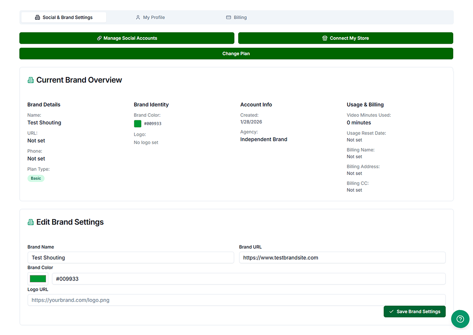The width and height of the screenshot is (473, 335).
Task: Click the building icon beside Edit Brand Settings
Action: point(30,222)
